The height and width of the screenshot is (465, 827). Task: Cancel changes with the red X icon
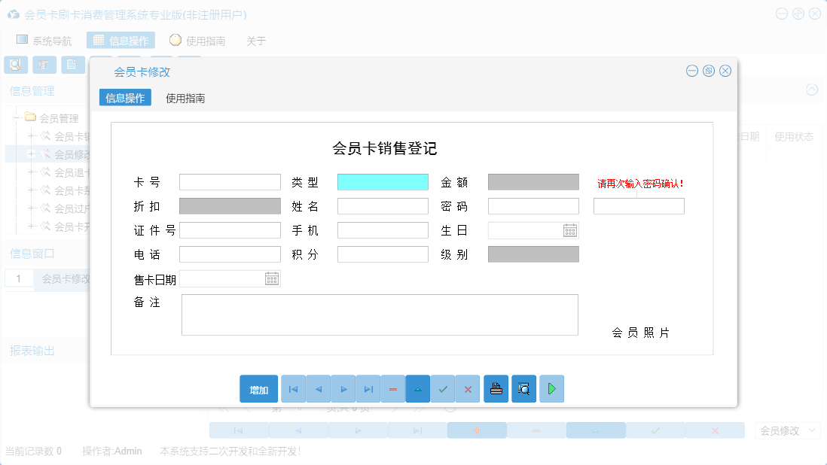coord(468,389)
